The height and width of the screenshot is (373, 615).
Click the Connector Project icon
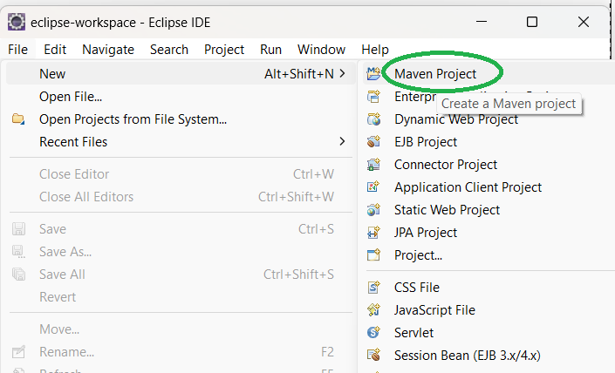(x=374, y=165)
